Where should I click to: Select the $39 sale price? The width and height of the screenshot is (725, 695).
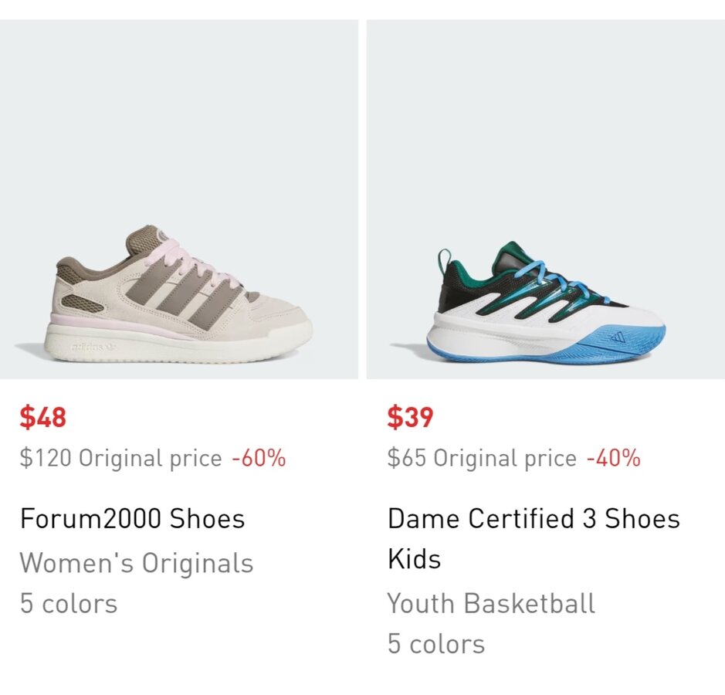pyautogui.click(x=410, y=418)
